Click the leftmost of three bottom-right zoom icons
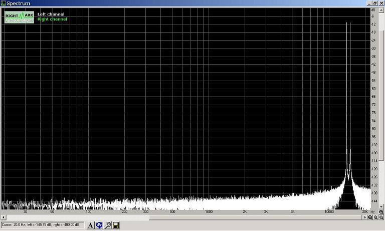 370,217
